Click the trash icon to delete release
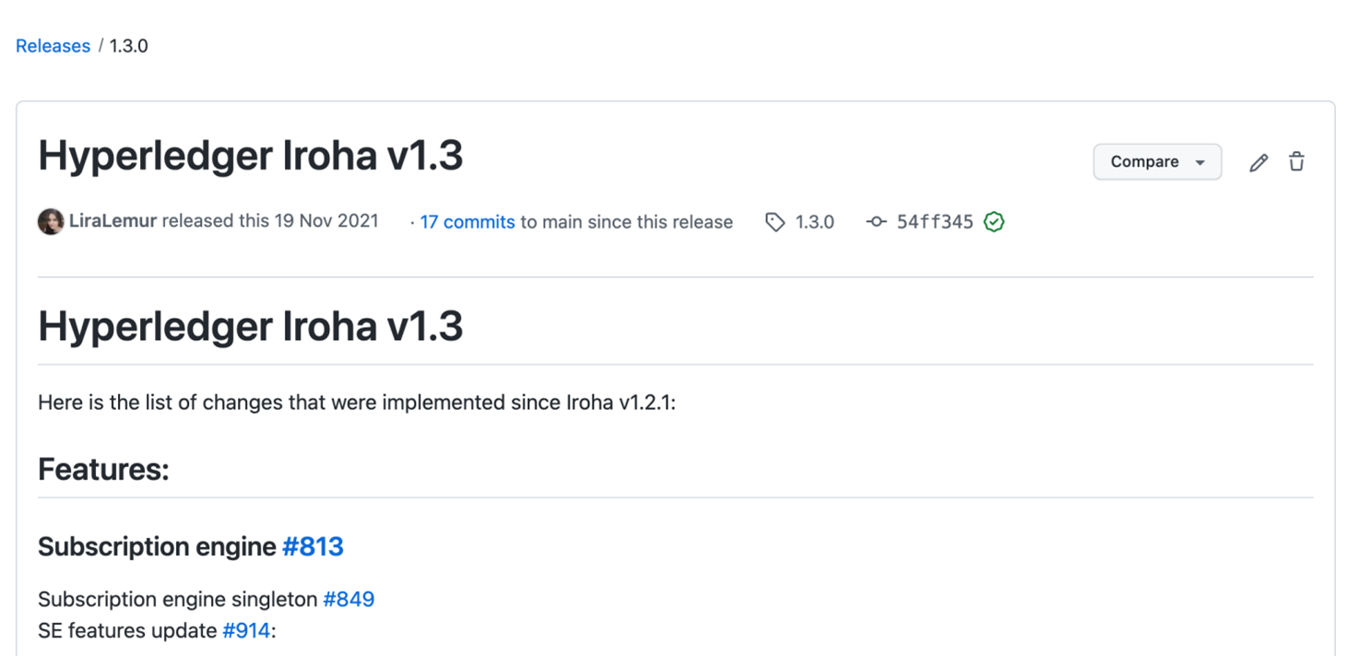Screen dimensions: 1358x656 1296,161
